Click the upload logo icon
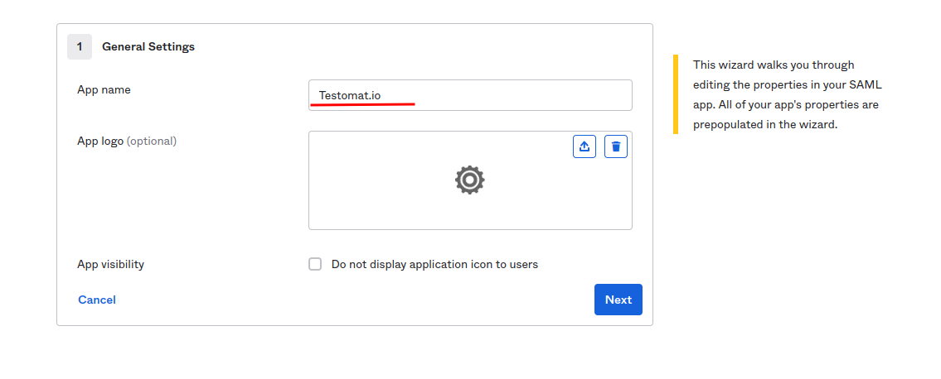Image resolution: width=941 pixels, height=379 pixels. point(584,146)
